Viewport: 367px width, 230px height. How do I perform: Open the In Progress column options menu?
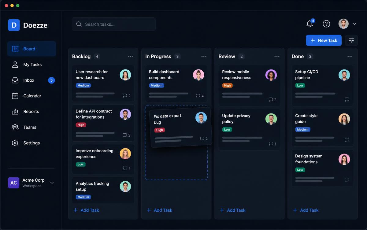click(x=204, y=56)
